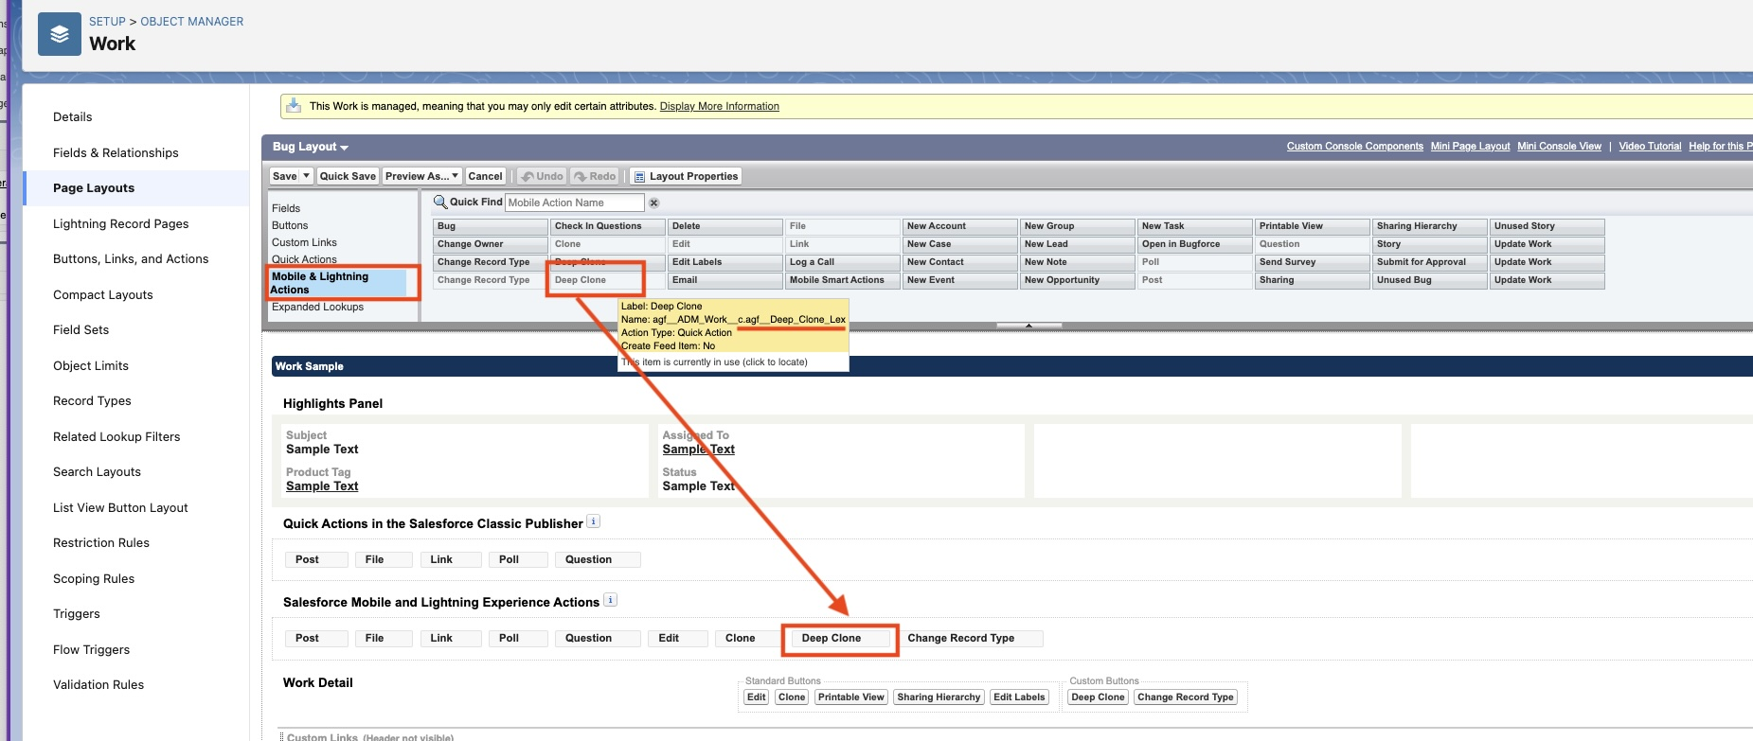The image size is (1753, 741).
Task: Click Display More Information link
Action: tap(720, 106)
